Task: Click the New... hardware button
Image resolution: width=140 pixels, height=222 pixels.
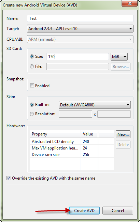Action: [123, 134]
